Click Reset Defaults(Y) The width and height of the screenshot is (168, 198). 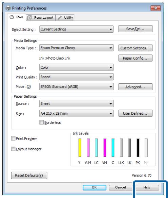[x=29, y=176]
